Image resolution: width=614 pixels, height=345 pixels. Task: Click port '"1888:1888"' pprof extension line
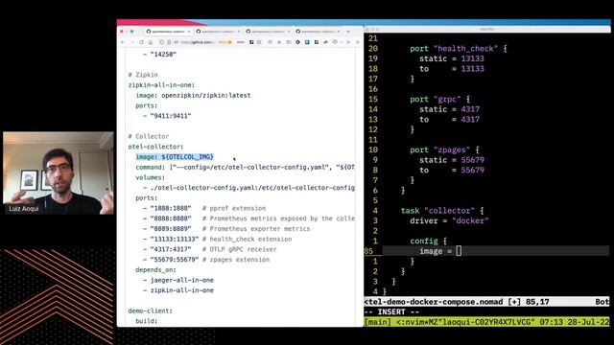point(204,208)
